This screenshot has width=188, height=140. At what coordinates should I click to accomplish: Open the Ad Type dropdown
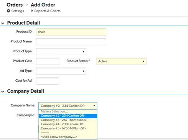point(61,71)
